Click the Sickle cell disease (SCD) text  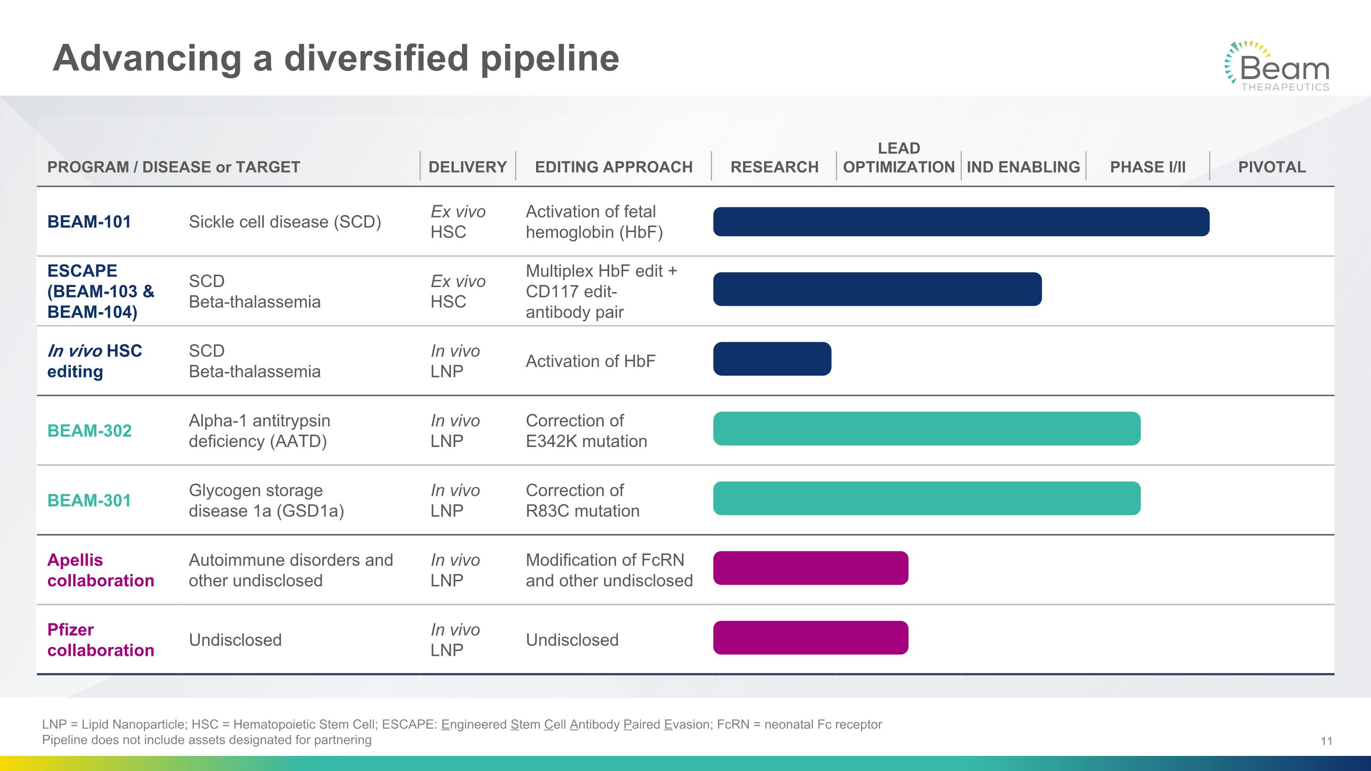point(285,222)
